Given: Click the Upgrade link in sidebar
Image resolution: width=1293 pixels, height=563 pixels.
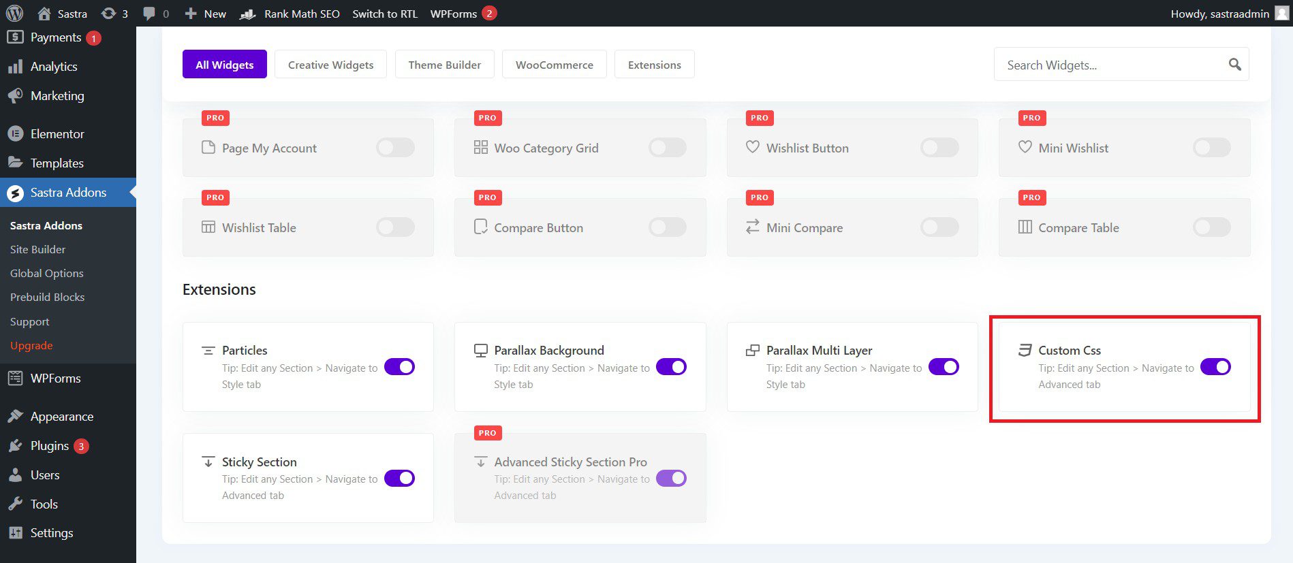Looking at the screenshot, I should pyautogui.click(x=31, y=345).
